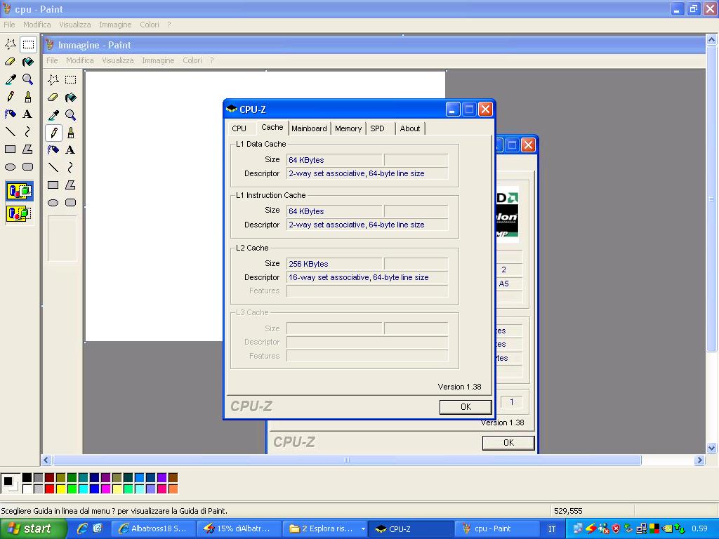Pick the magenta swatch in the palette
Screen dimensions: 719x539
(x=105, y=489)
